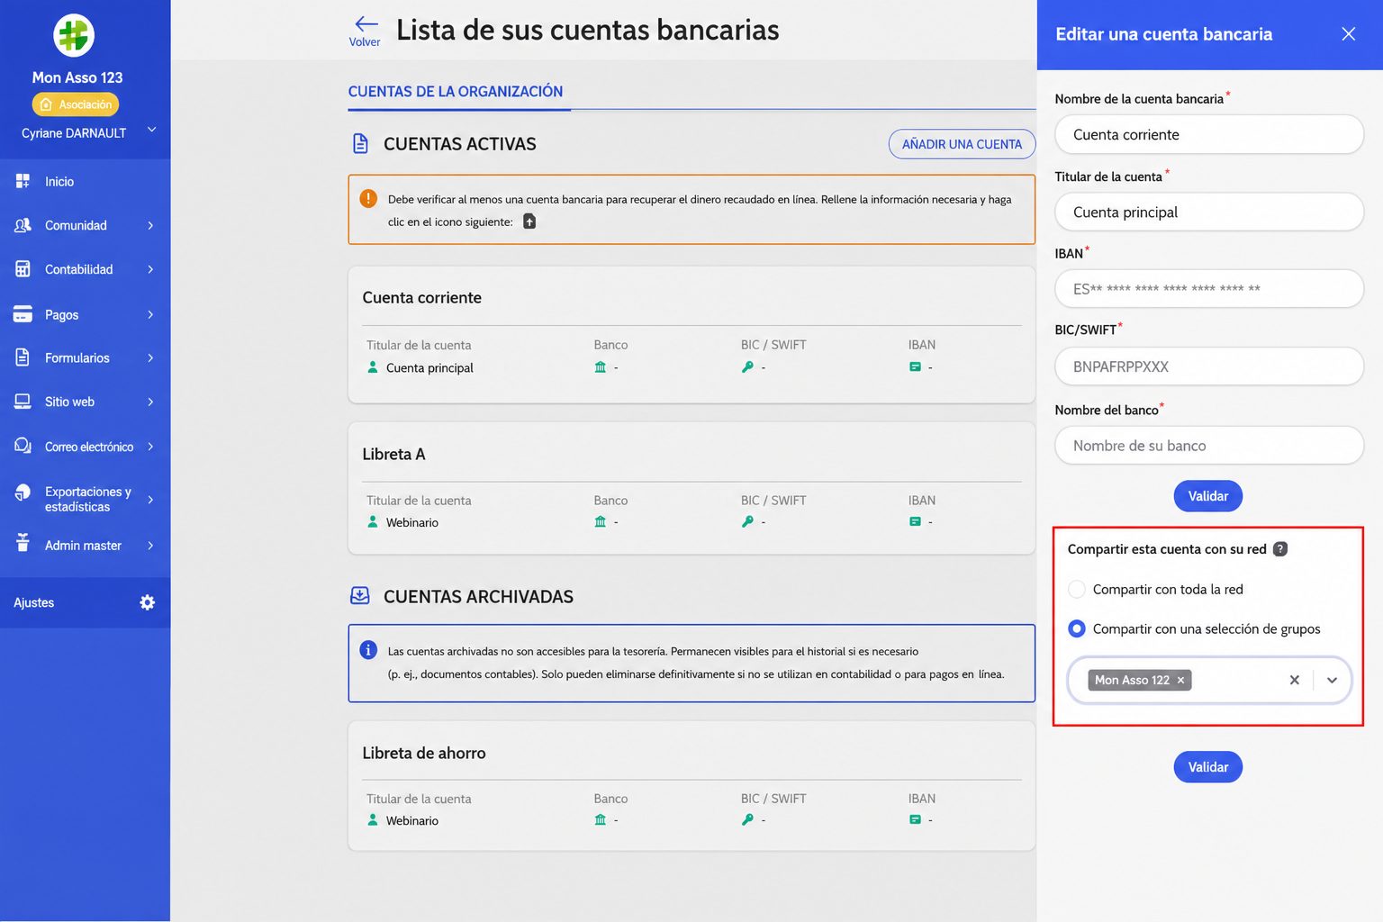Click IBAN icon in Libreta de ahorro card
Screen dimensions: 1383x922
coord(915,819)
